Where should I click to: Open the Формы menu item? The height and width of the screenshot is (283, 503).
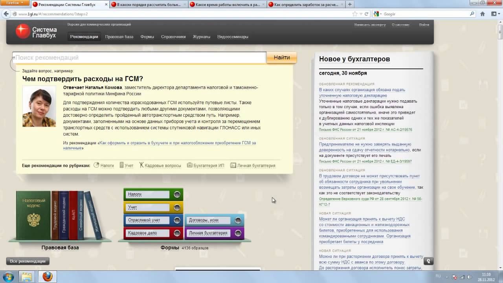pos(147,37)
